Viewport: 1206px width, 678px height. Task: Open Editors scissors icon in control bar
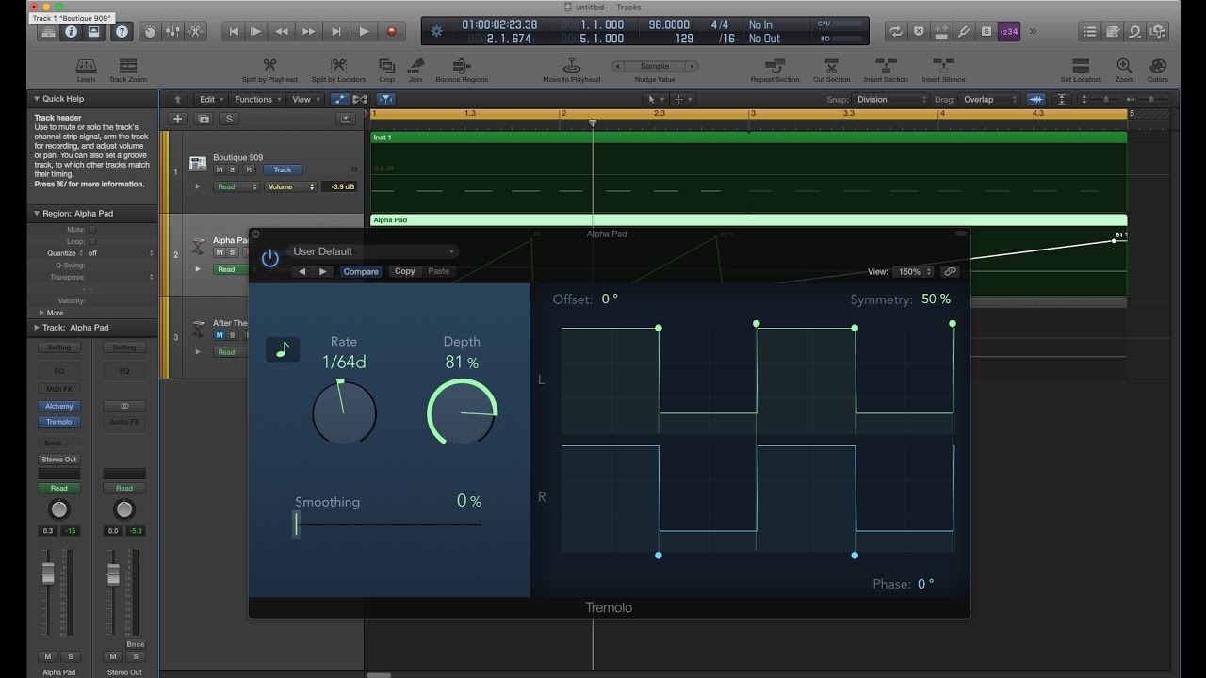pyautogui.click(x=195, y=31)
